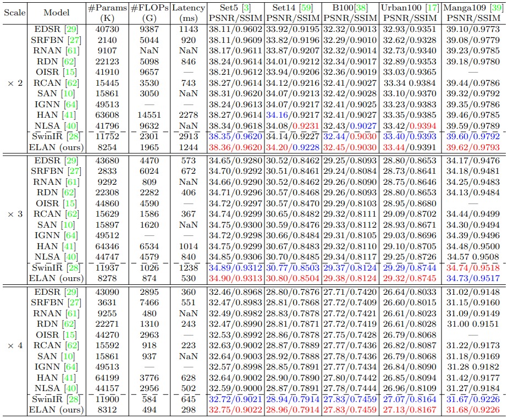Click the '× 4' scale label
The image size is (508, 418).
tap(15, 345)
